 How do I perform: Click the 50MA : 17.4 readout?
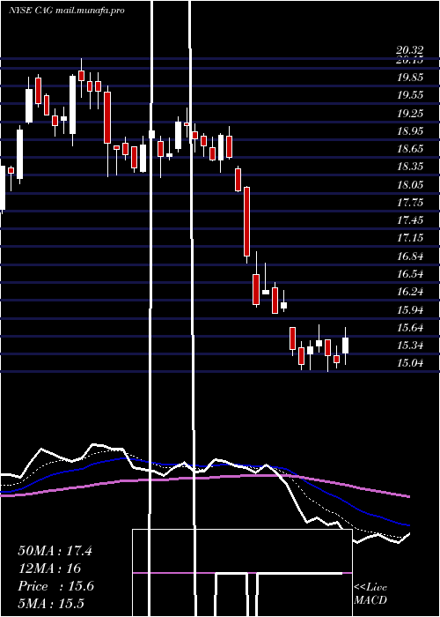click(x=55, y=551)
